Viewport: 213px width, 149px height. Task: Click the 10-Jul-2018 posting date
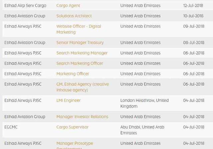click(193, 16)
